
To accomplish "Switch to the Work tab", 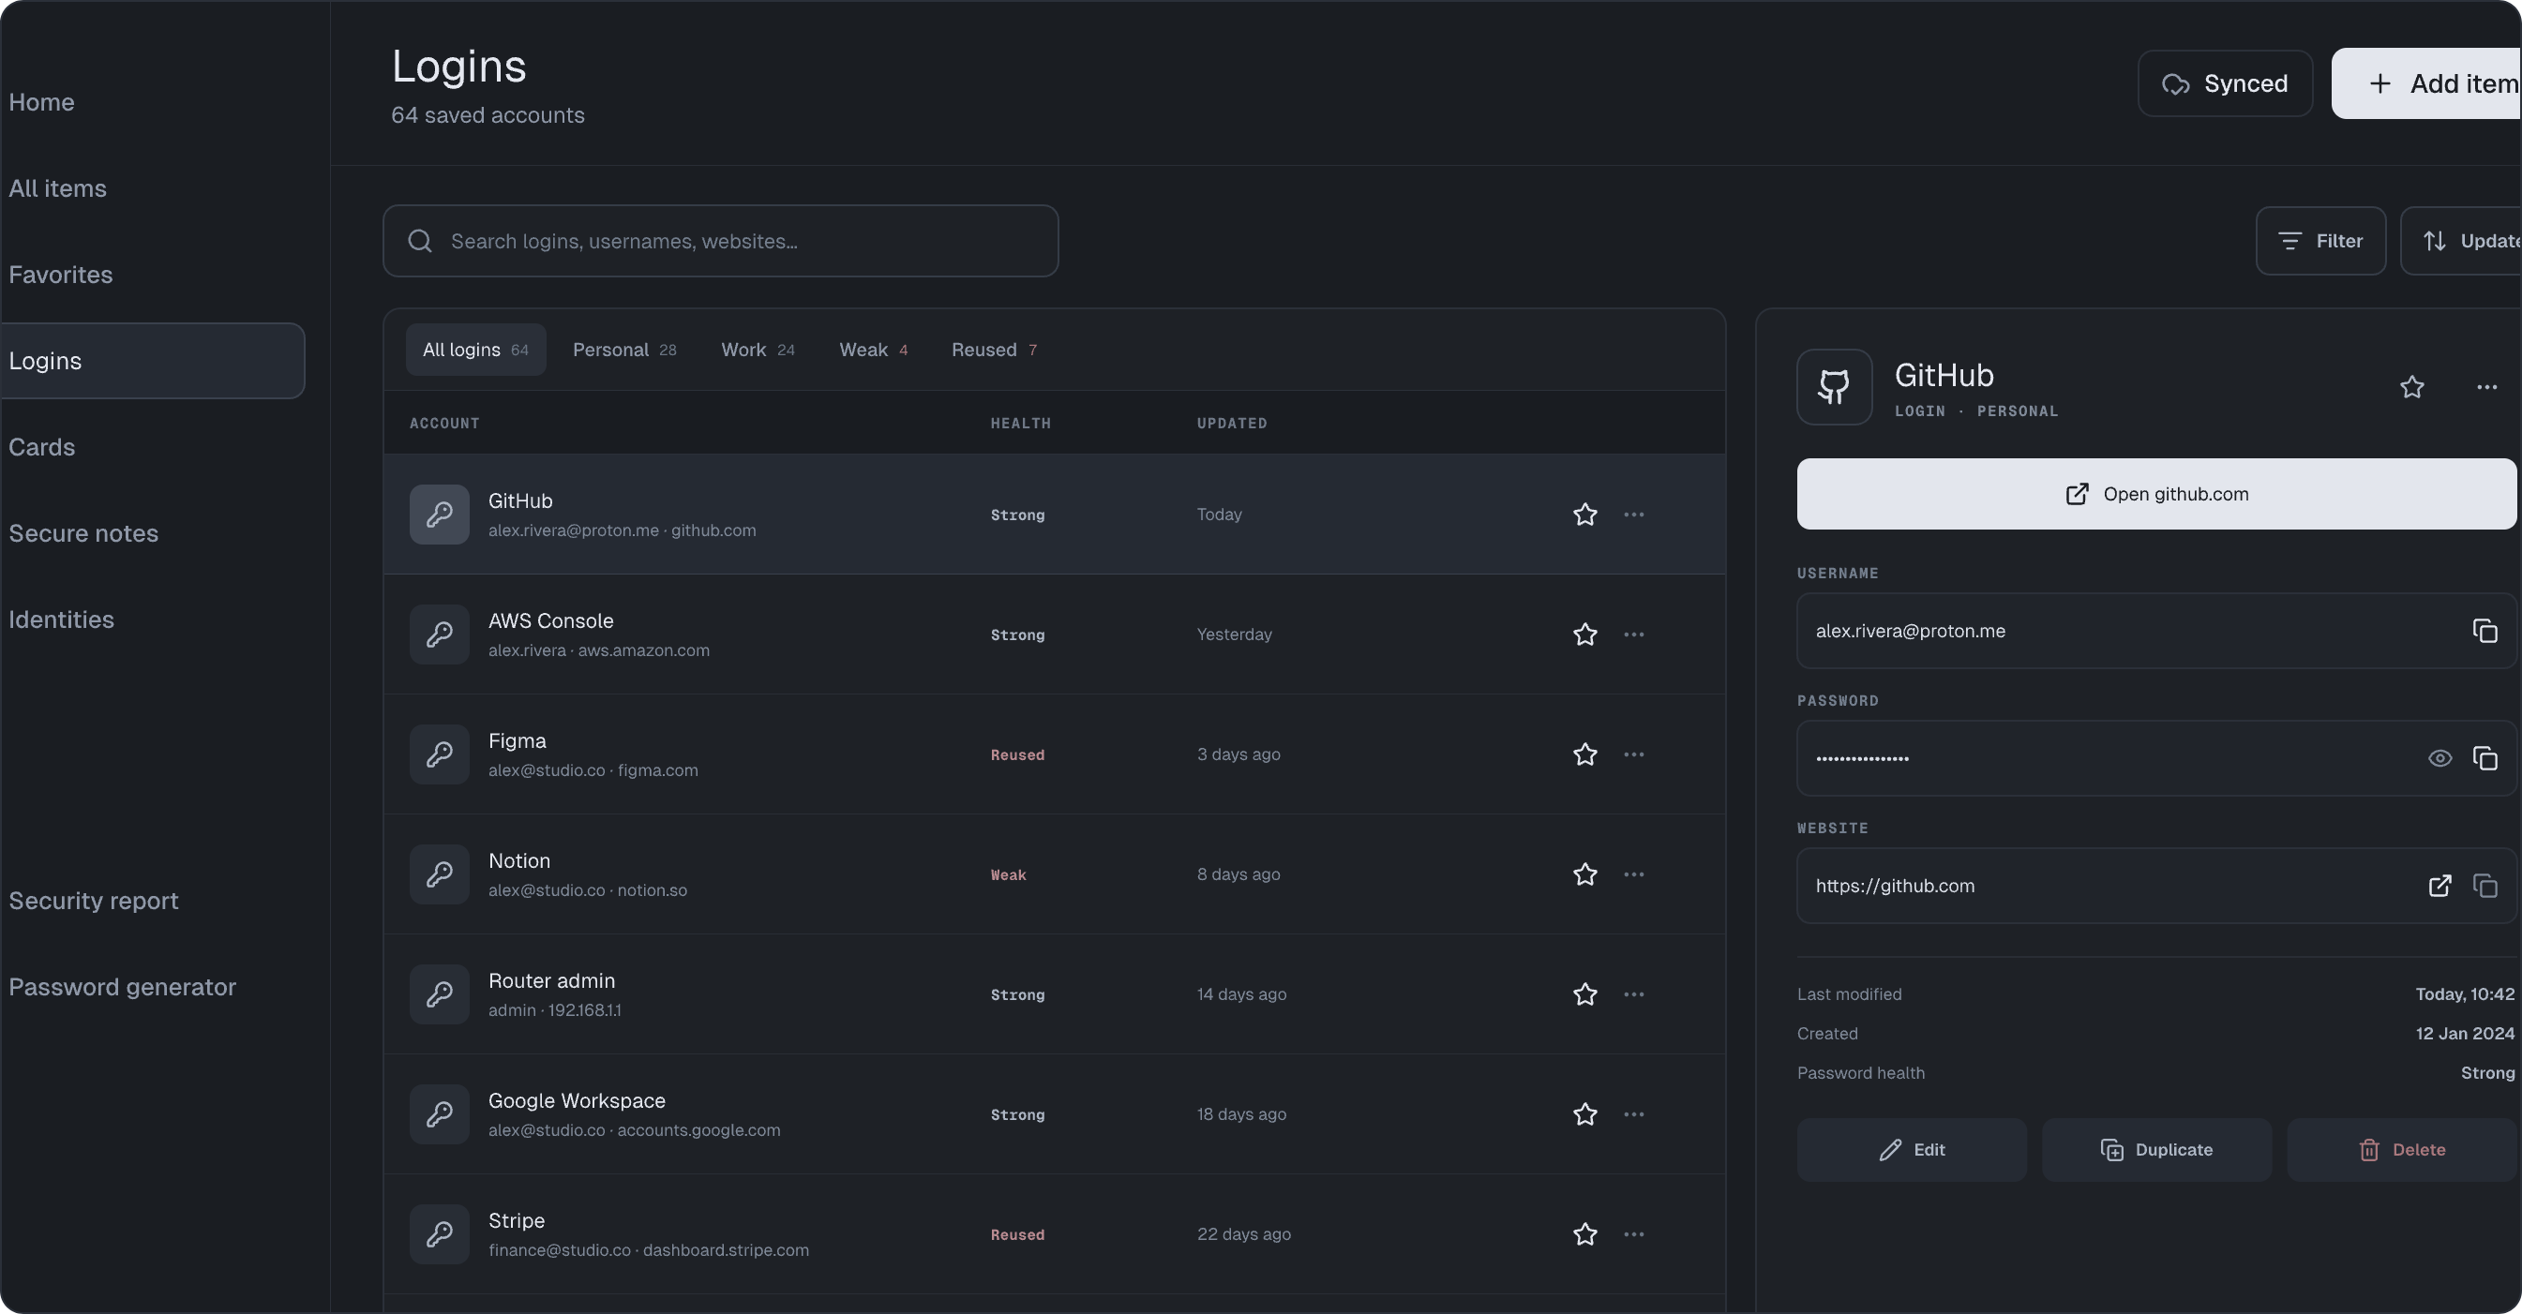I will tap(758, 350).
